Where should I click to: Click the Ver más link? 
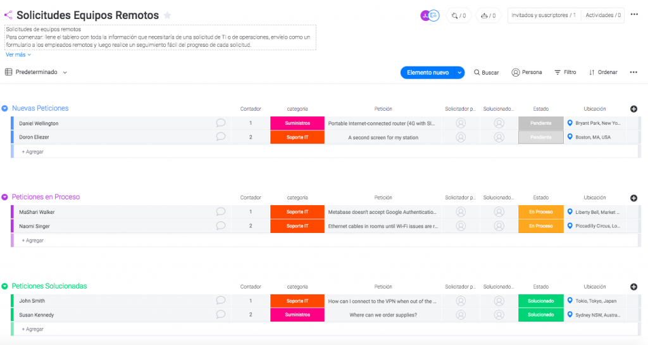pos(18,55)
